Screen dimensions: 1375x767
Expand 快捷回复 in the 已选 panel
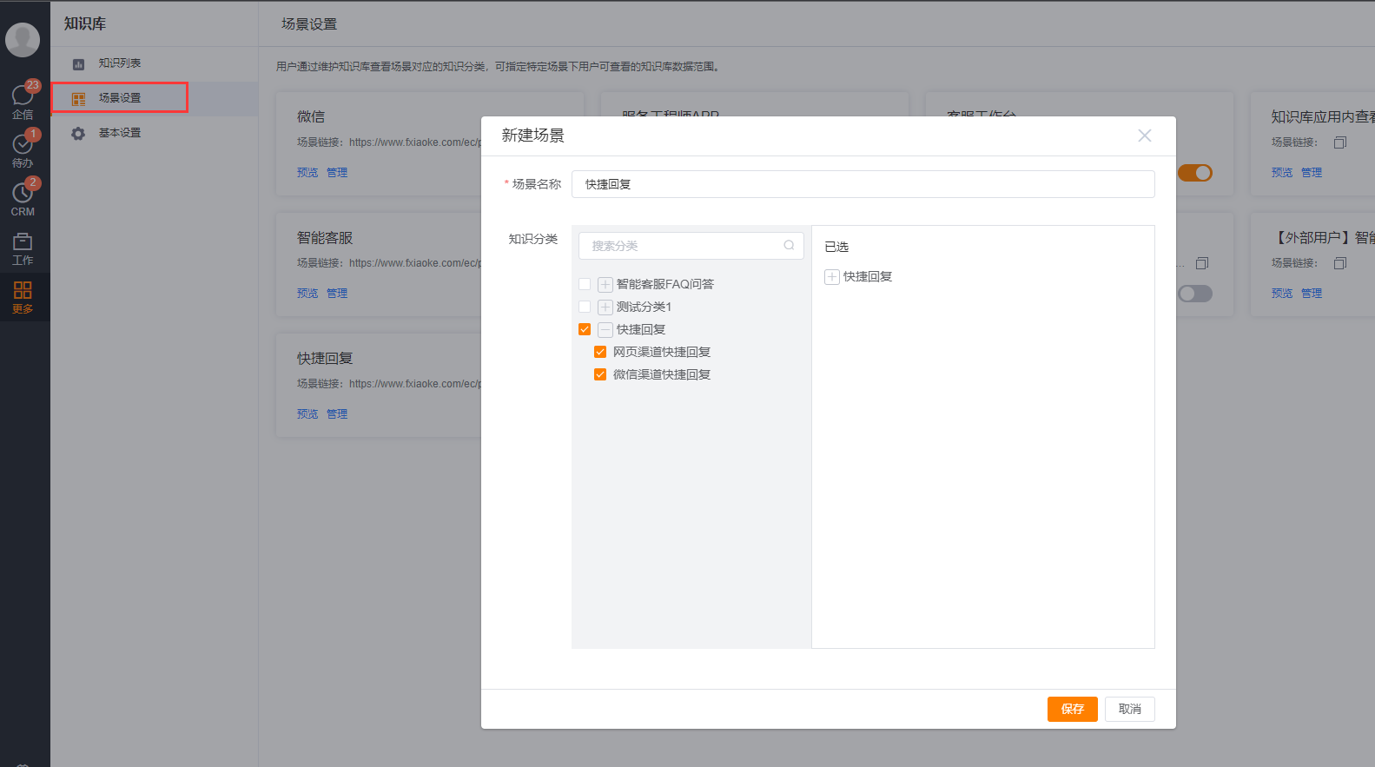click(x=832, y=276)
